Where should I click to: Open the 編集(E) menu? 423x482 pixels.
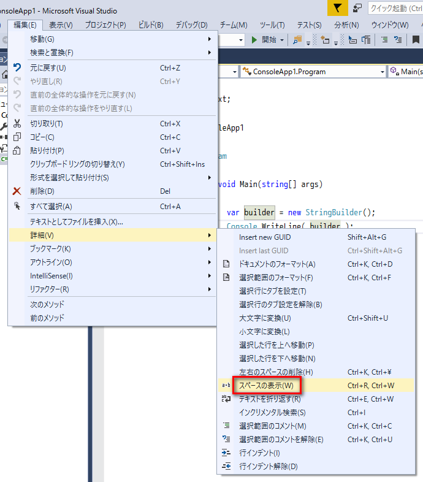tap(25, 25)
